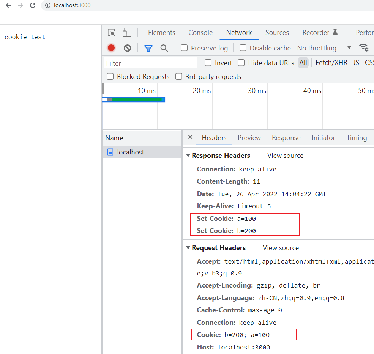The image size is (374, 354).
Task: Toggle the device toolbar icon
Action: click(x=126, y=33)
